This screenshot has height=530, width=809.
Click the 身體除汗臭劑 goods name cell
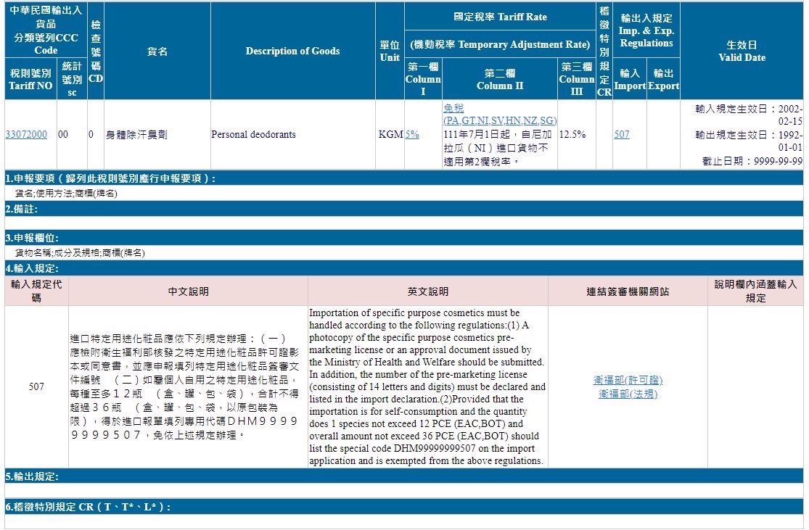pyautogui.click(x=137, y=134)
